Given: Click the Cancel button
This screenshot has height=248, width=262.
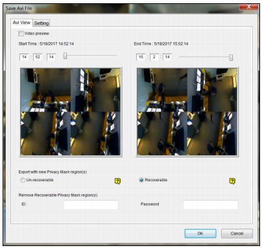Looking at the screenshot, I should tap(237, 234).
